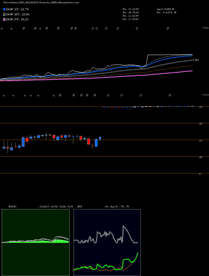The width and height of the screenshot is (209, 276).
Task: Click the 'Avg V: 0.003 M' volume text
Action: [x=165, y=9]
